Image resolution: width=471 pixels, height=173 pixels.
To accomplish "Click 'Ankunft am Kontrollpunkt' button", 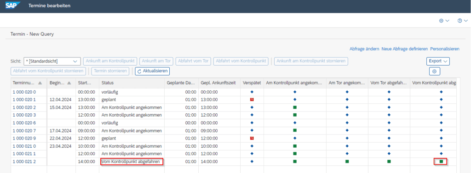I will click(110, 61).
